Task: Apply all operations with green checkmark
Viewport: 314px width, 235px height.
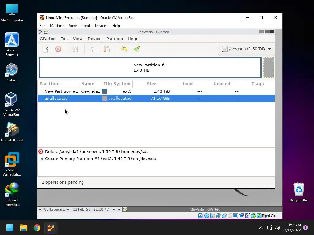Action: (x=137, y=49)
